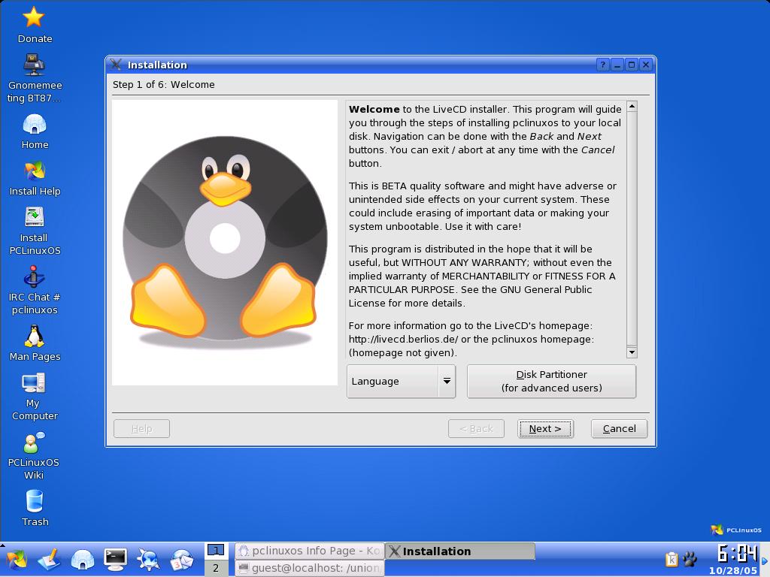Switch to virtual desktop 2
770x577 pixels.
pos(216,568)
